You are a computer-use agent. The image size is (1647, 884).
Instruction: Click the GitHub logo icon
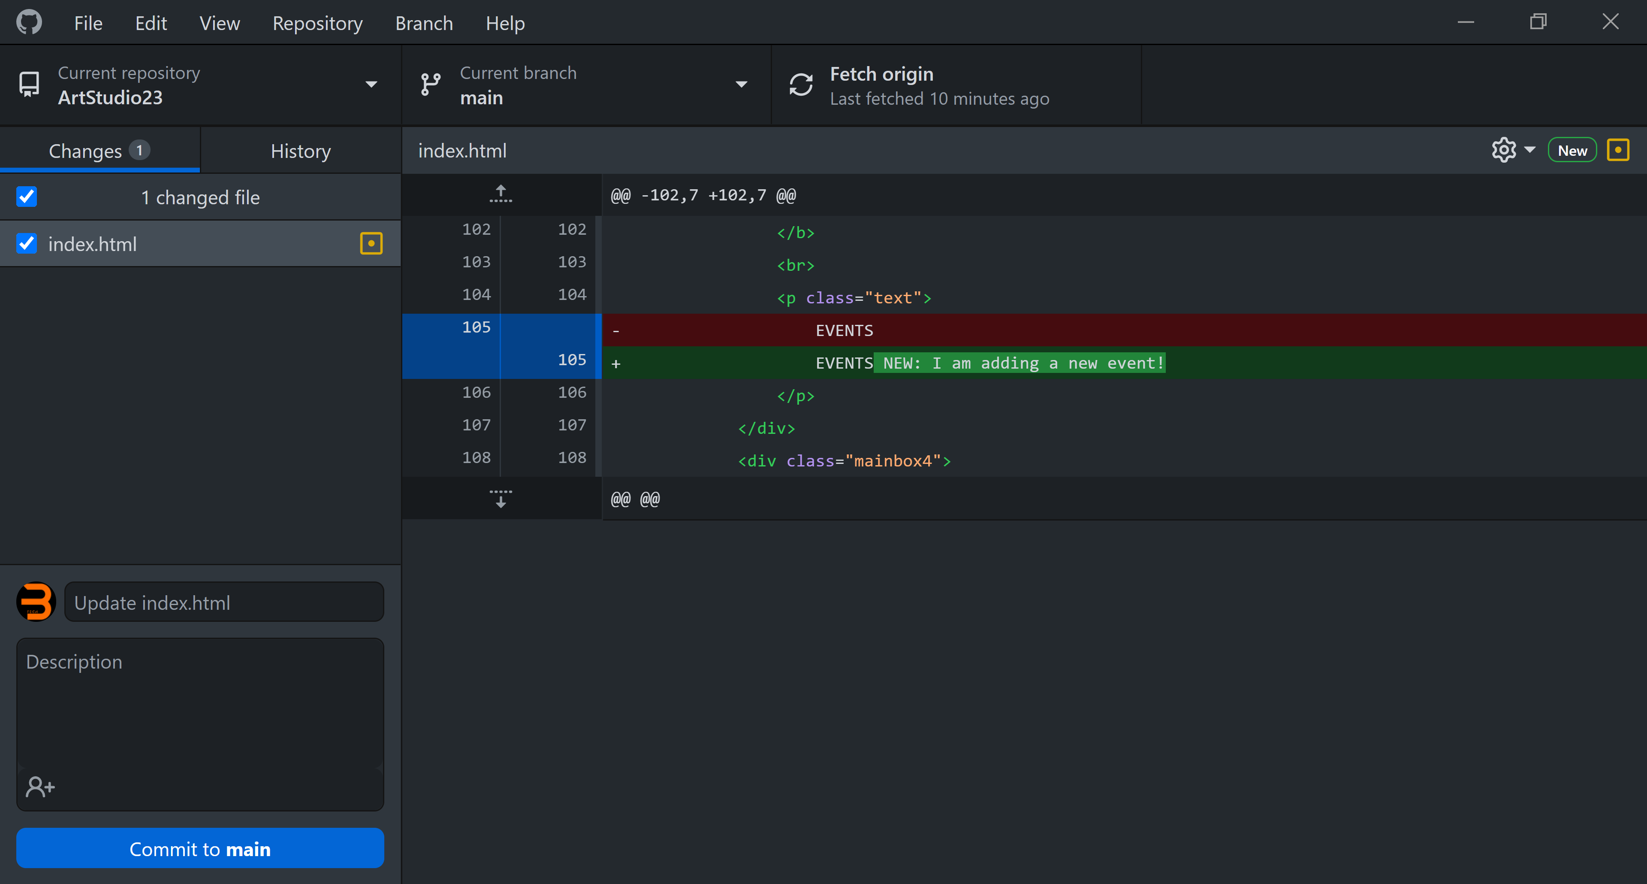point(30,22)
